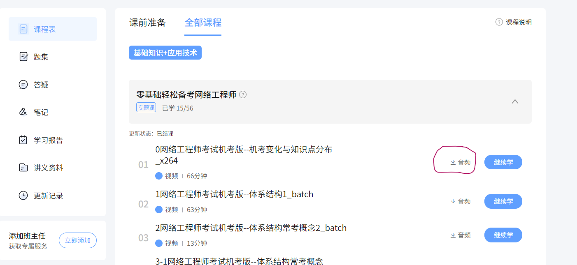Click the 添加班主任 heading

pos(27,236)
